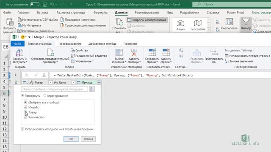Click Use First Row as Headers option
The height and width of the screenshot is (152, 271).
point(247,56)
